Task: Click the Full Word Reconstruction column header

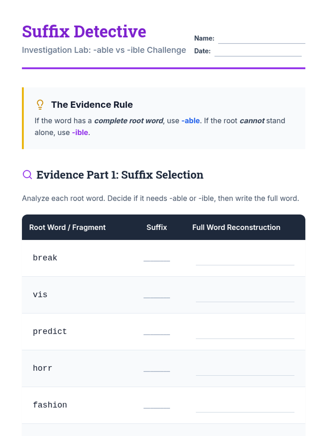Action: coord(236,227)
